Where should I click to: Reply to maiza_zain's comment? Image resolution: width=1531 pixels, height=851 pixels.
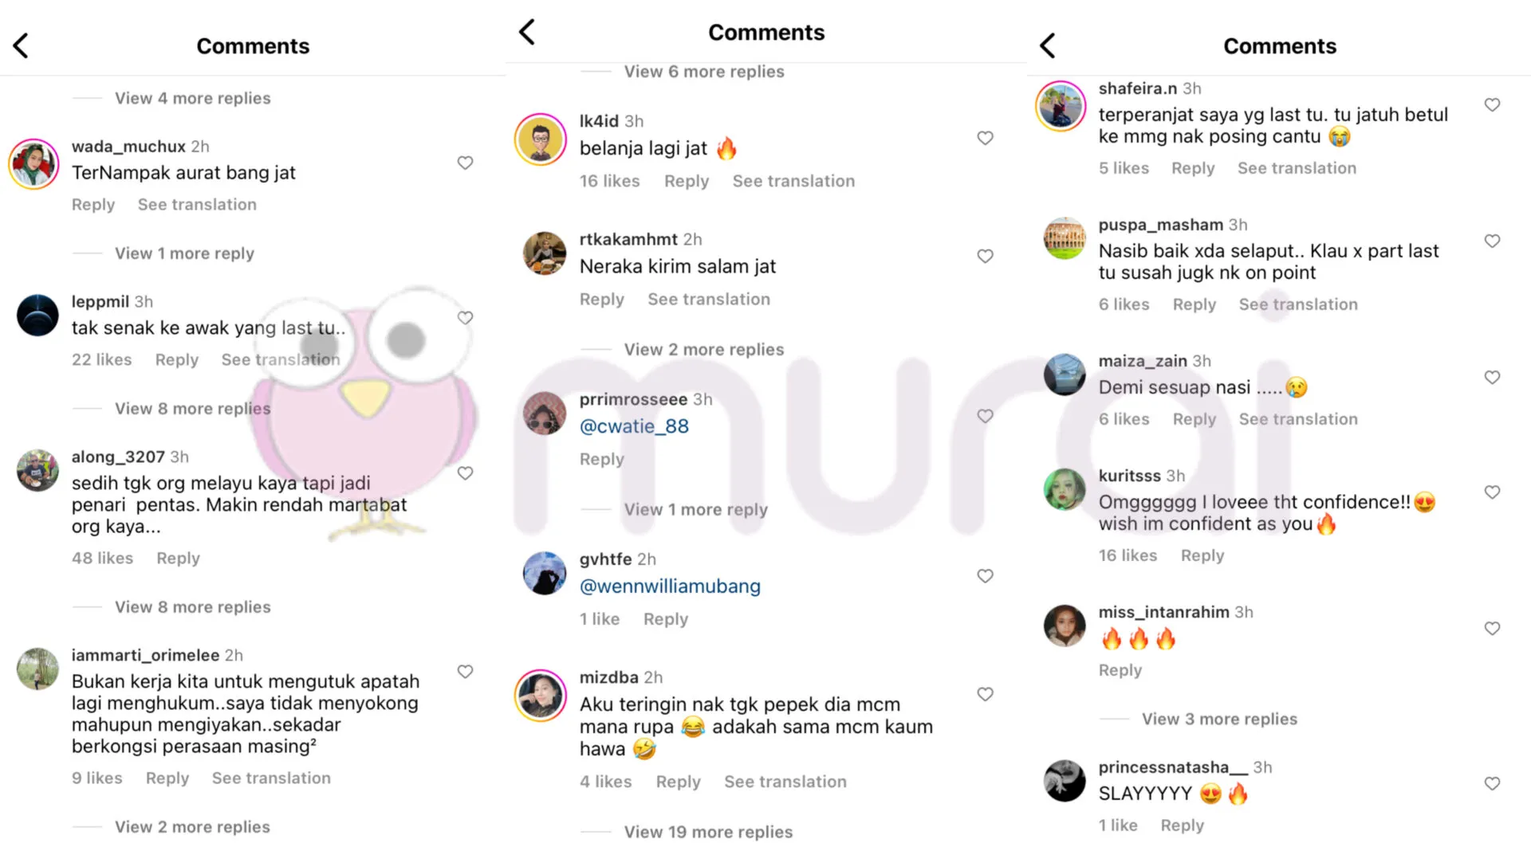pyautogui.click(x=1194, y=419)
